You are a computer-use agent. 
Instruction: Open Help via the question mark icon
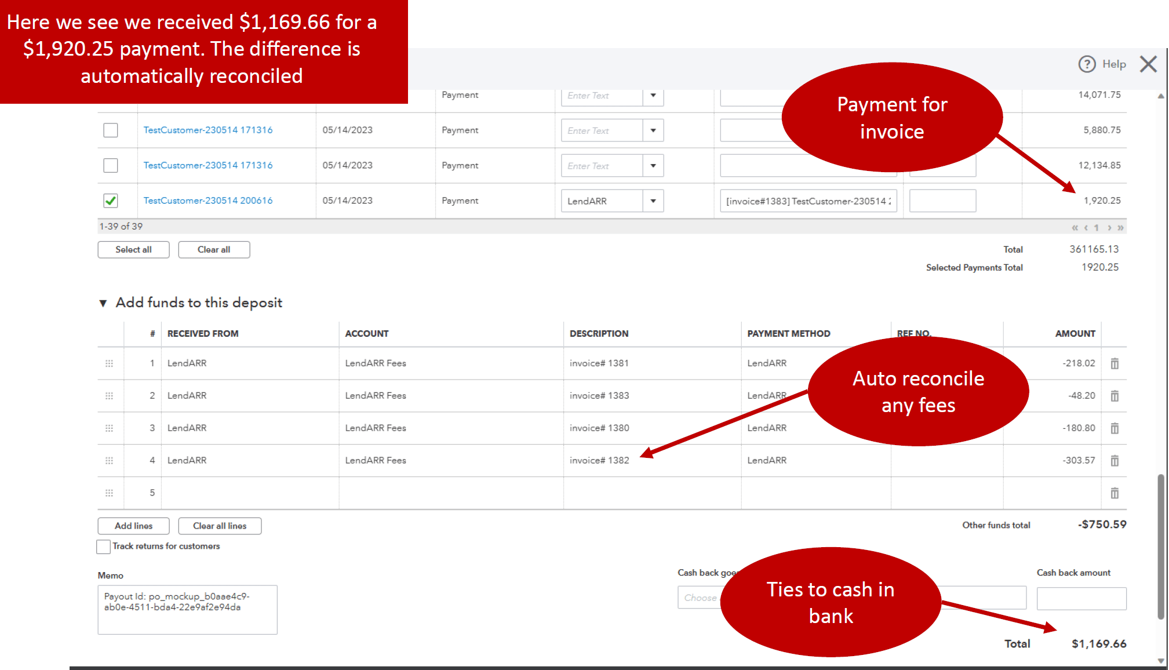point(1087,64)
